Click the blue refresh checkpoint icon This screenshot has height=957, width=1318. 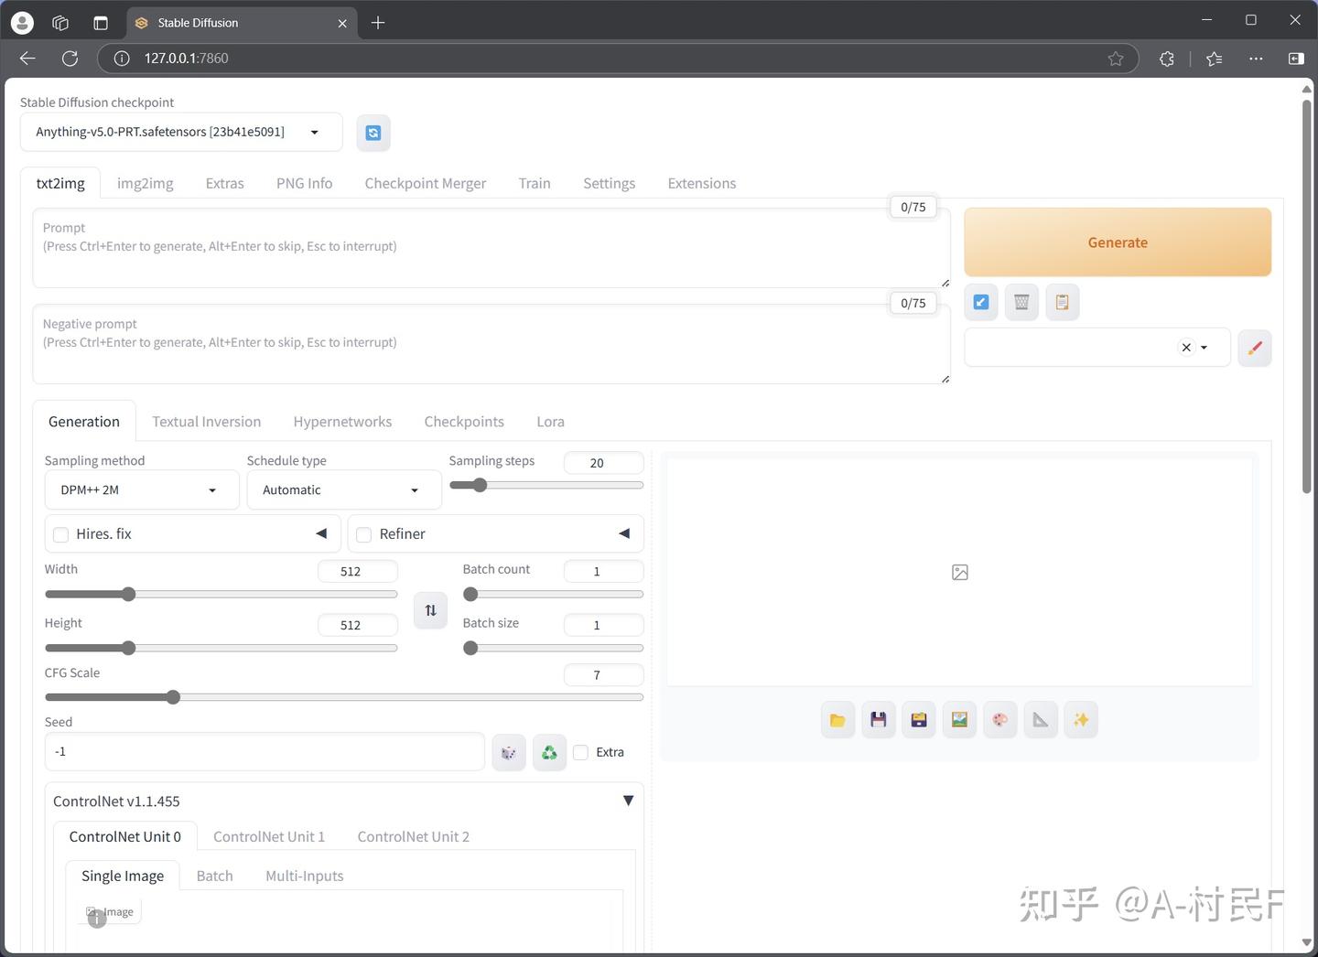click(x=373, y=133)
